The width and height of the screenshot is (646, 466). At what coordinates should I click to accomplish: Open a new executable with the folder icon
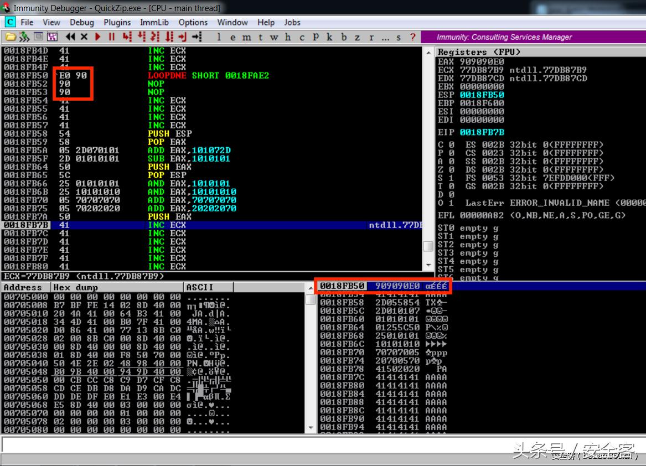point(9,37)
